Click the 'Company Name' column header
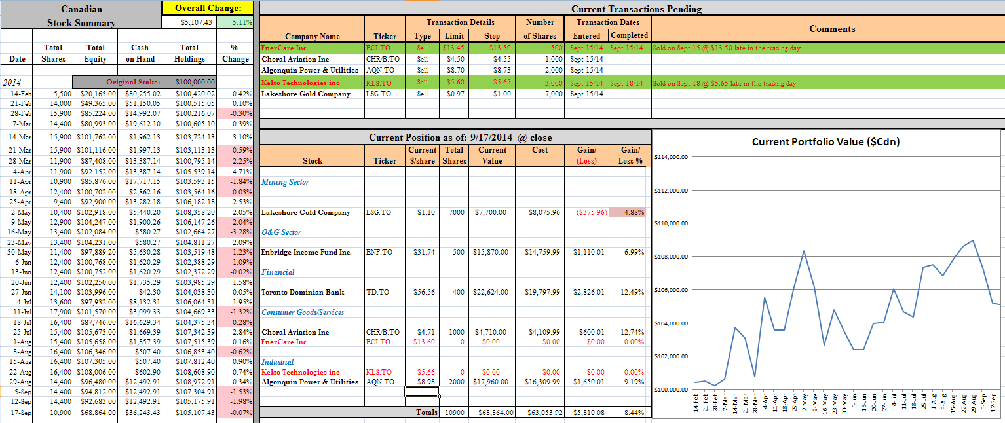Screen dimensions: 1005x423 [313, 37]
